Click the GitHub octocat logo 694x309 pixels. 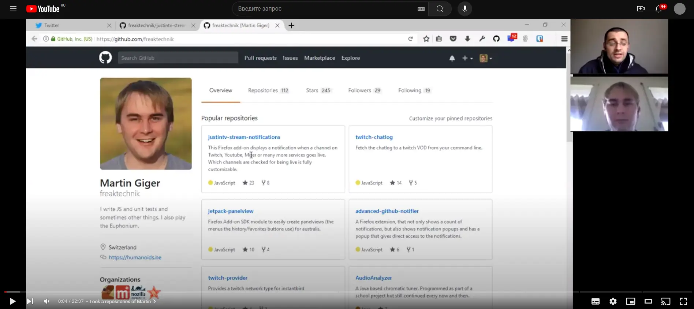pyautogui.click(x=105, y=57)
